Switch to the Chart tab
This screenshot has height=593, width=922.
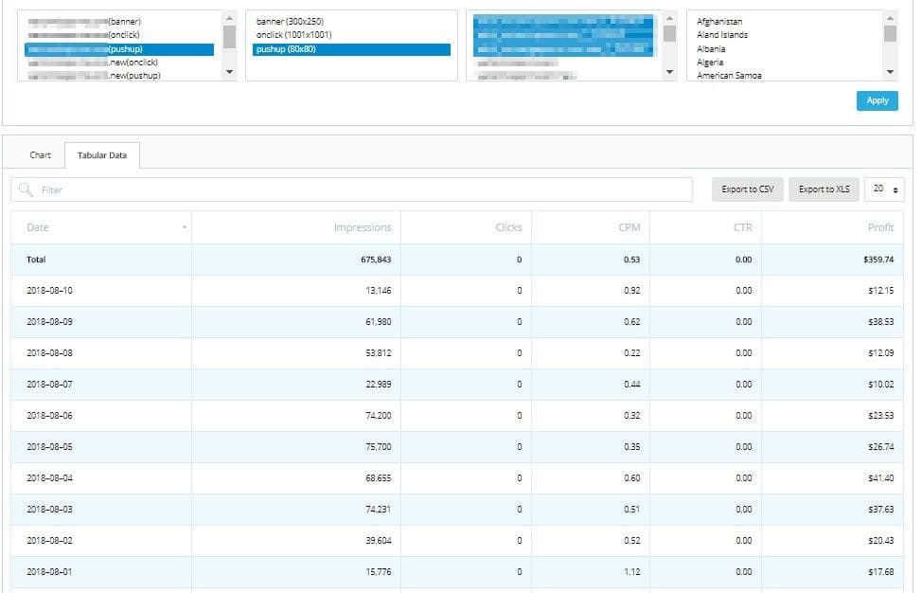pyautogui.click(x=40, y=155)
